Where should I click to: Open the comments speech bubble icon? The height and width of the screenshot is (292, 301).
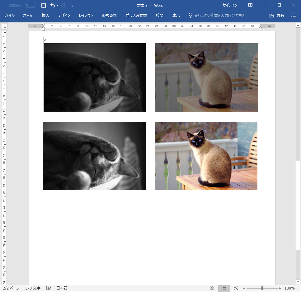(x=293, y=15)
